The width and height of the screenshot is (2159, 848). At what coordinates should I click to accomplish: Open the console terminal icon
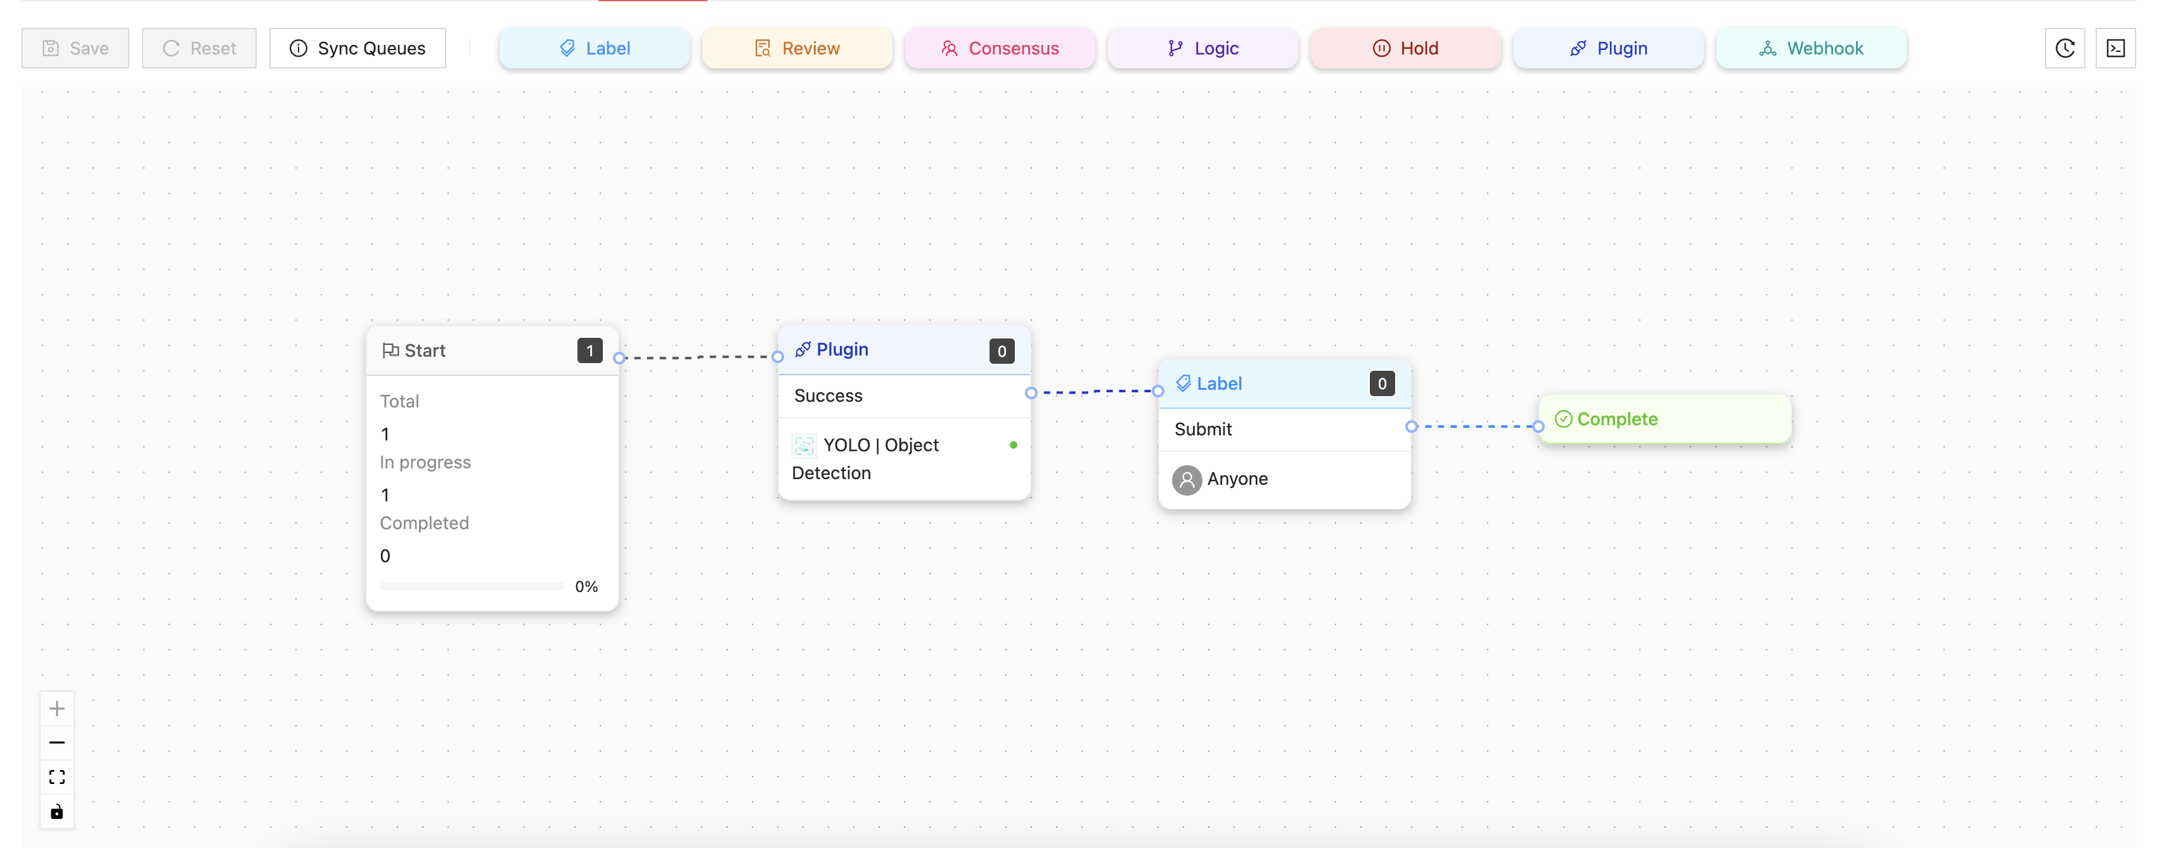pos(2115,49)
